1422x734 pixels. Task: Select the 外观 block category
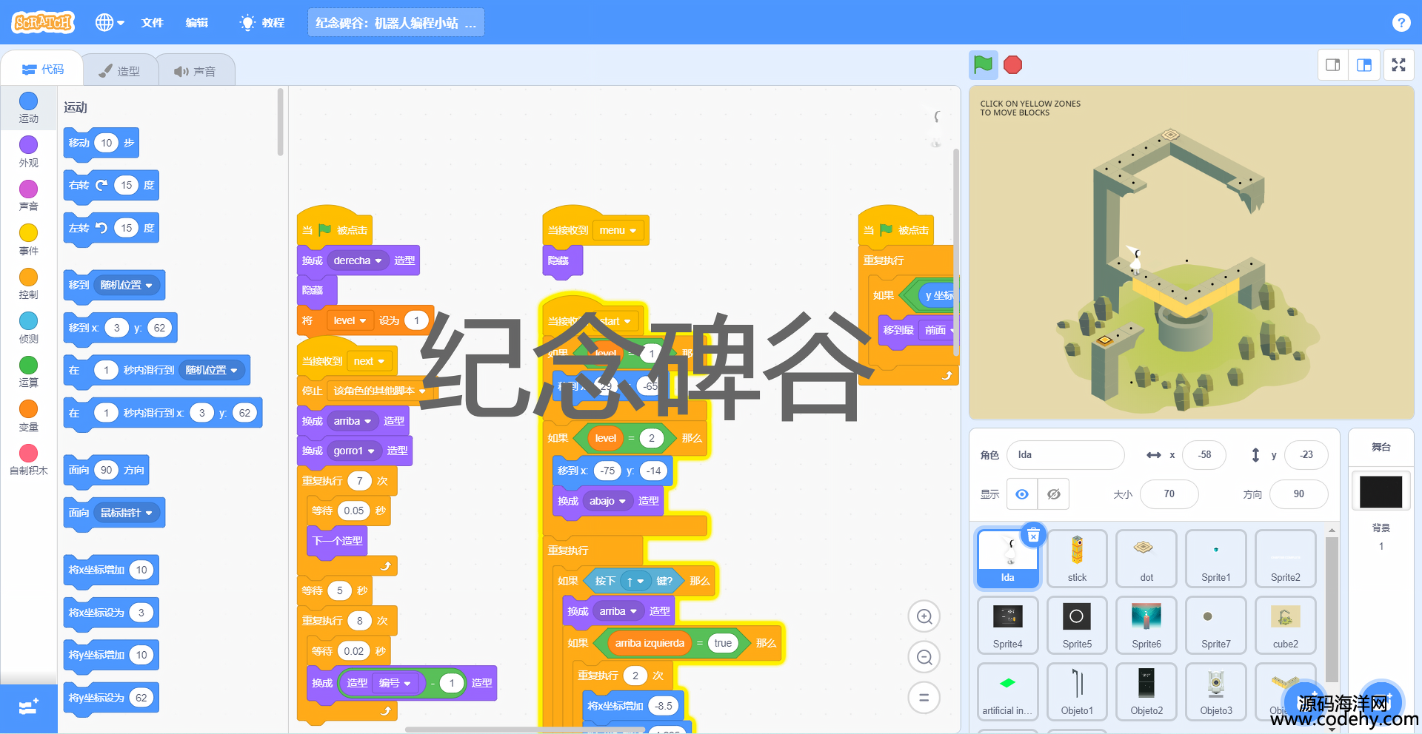tap(28, 152)
